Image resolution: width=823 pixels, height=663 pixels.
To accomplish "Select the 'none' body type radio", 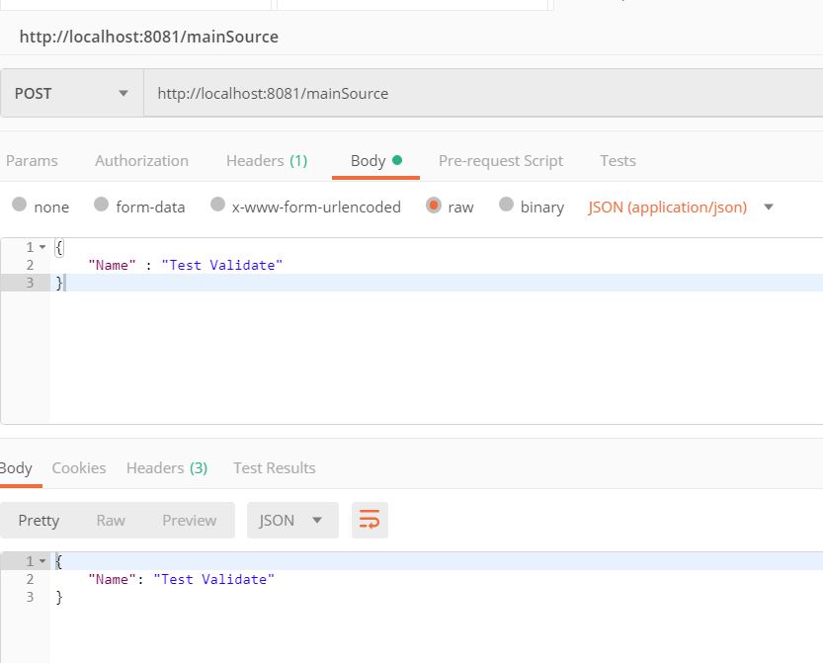I will click(20, 206).
